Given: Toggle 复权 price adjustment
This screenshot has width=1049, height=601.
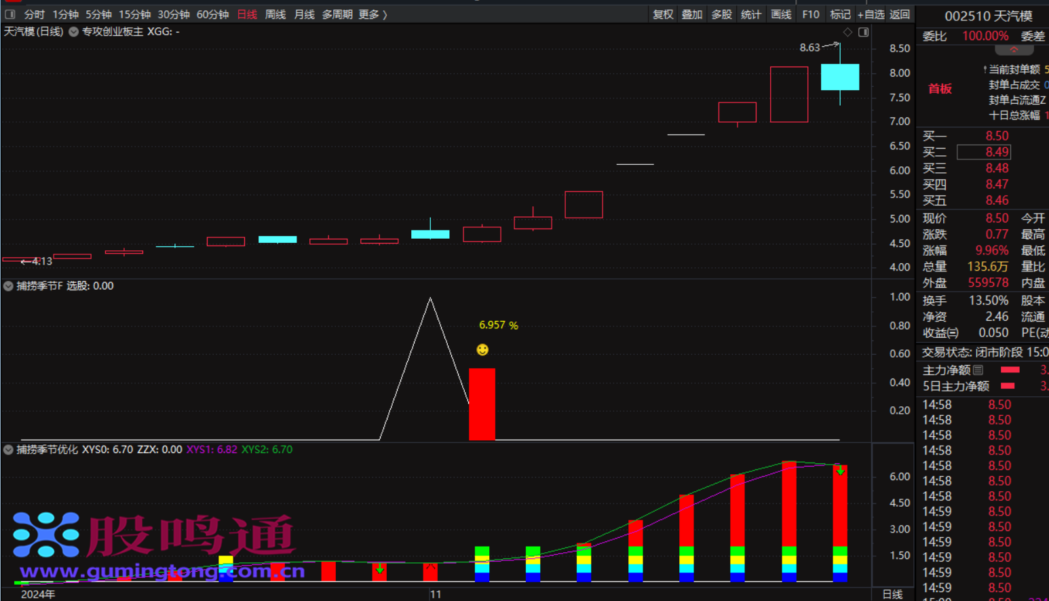Looking at the screenshot, I should tap(662, 14).
